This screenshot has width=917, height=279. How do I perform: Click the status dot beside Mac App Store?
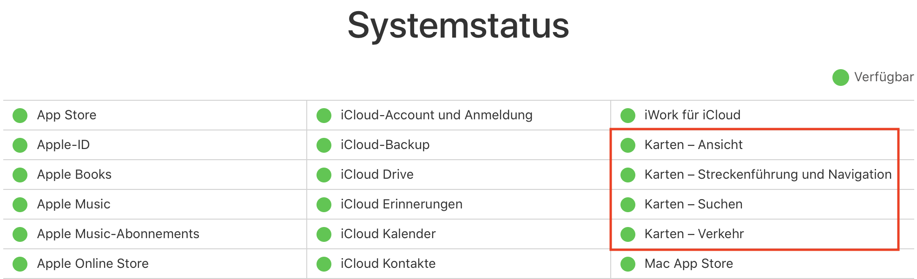[628, 264]
